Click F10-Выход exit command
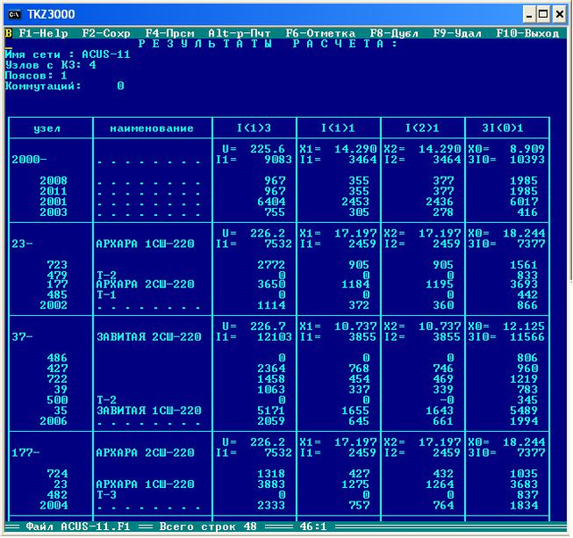Viewport: 573px width, 538px height. (527, 34)
